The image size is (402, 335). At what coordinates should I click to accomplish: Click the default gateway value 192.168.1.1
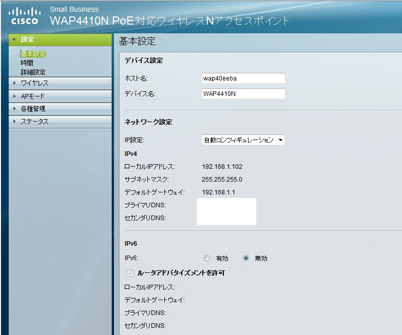click(218, 192)
